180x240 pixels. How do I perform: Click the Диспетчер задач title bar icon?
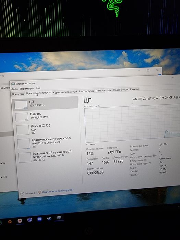[x=13, y=84]
